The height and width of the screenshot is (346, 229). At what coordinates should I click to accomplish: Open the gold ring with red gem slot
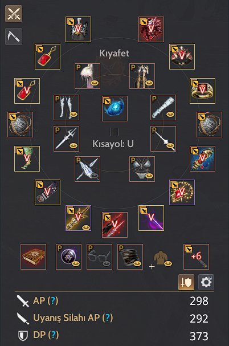tap(203, 91)
